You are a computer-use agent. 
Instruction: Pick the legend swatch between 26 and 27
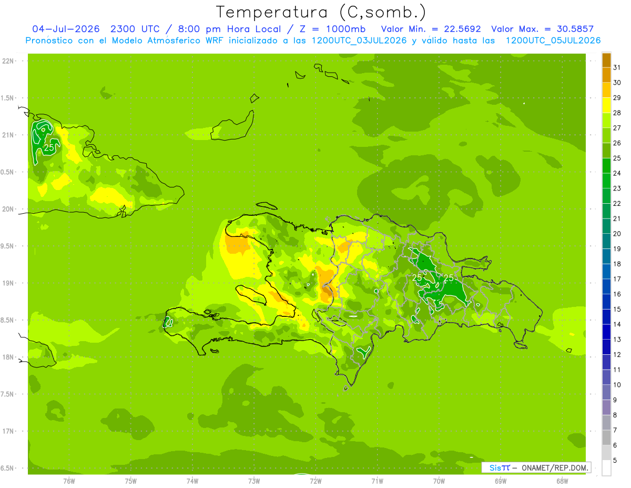point(606,135)
